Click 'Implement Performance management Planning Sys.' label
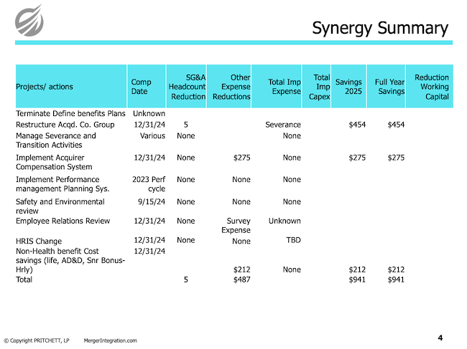467x349 pixels. click(63, 184)
